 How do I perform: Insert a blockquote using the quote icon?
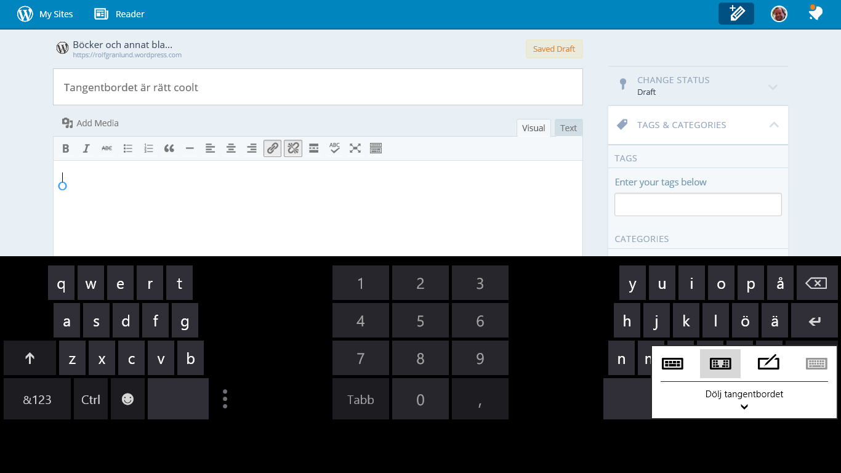click(x=169, y=148)
